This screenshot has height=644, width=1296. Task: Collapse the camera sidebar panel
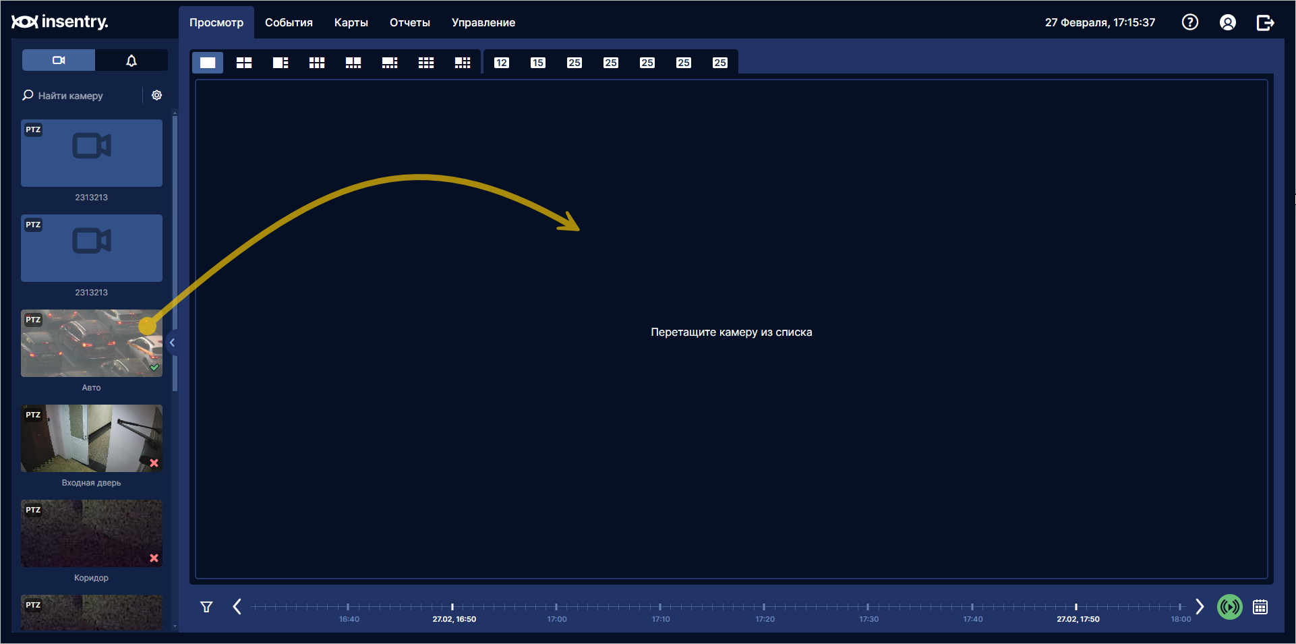point(172,343)
